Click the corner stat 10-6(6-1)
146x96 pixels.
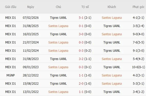[139, 67]
